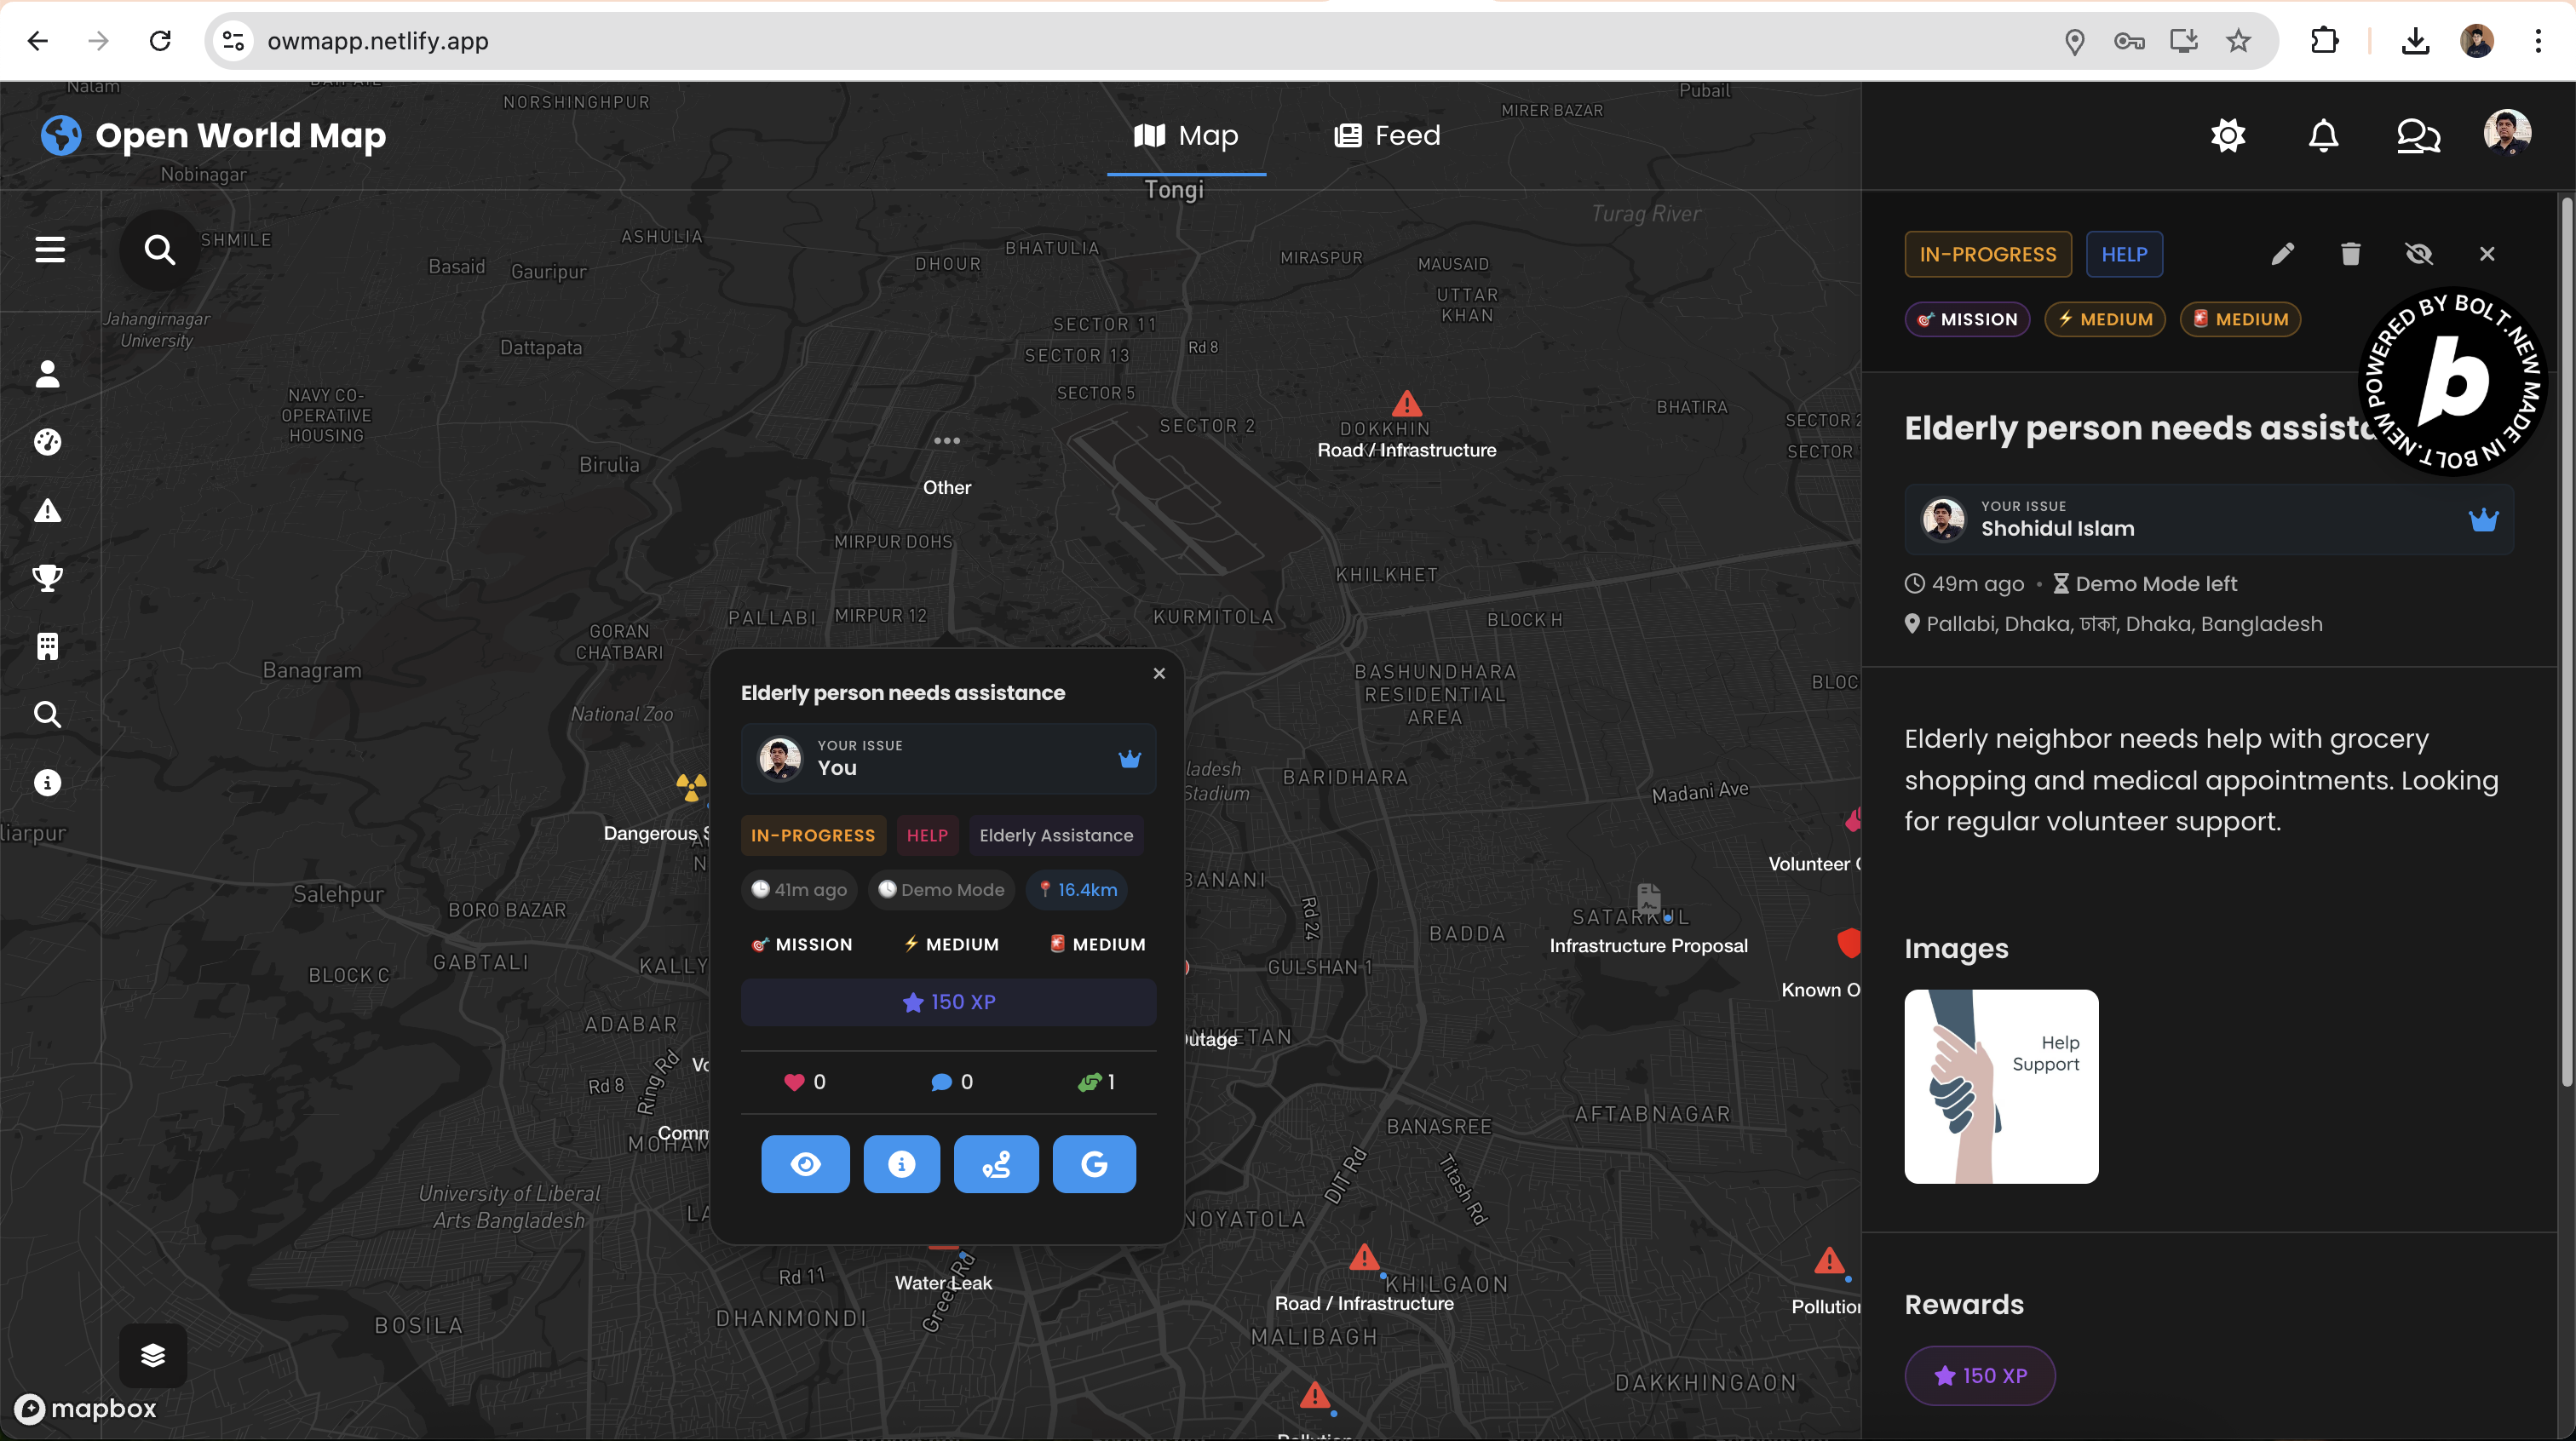
Task: Click the pencil edit icon in issue panel
Action: (x=2281, y=254)
